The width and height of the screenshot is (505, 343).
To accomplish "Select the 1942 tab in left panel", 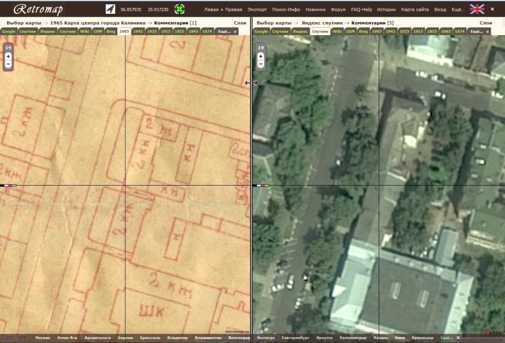I will 138,32.
